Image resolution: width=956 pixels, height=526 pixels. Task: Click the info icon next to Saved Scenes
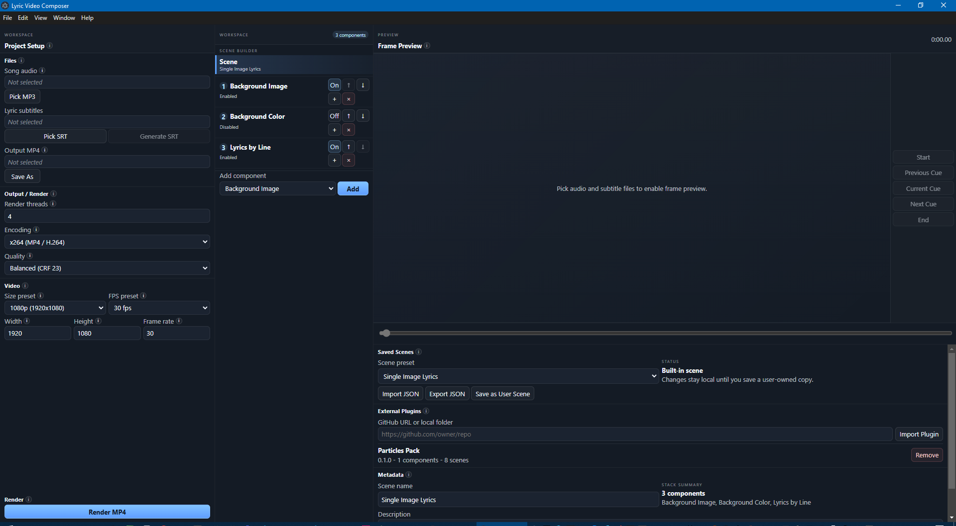[x=419, y=352]
